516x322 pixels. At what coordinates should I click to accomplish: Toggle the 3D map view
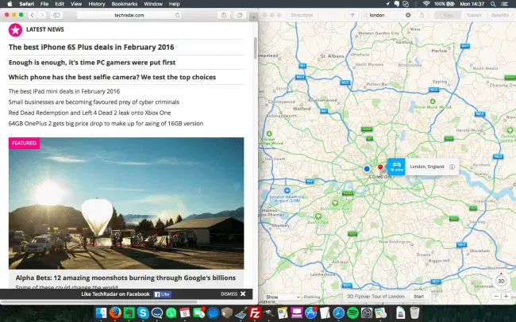click(x=501, y=281)
